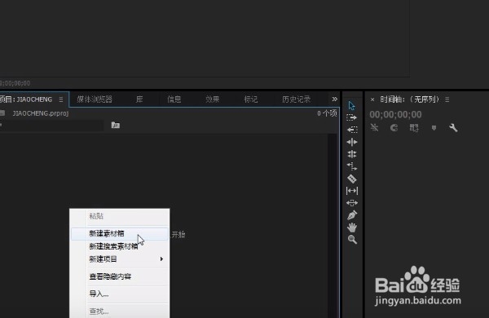Click the add marker icon in timeline

(434, 128)
